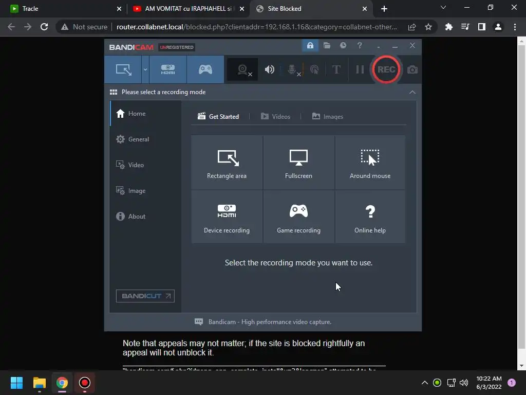Show hidden system tray icons
The image size is (526, 395).
(424, 383)
